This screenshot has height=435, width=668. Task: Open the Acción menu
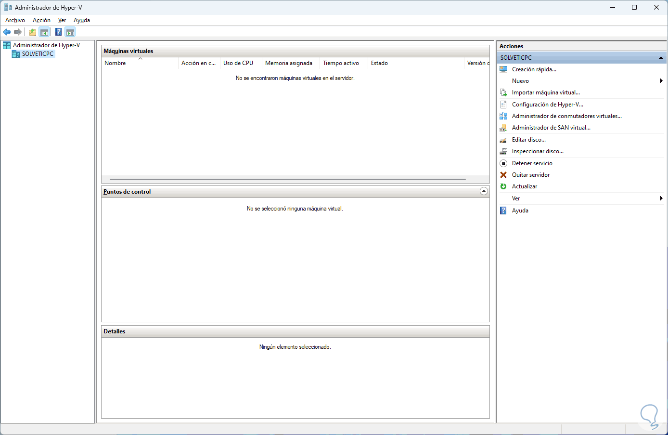pos(41,20)
